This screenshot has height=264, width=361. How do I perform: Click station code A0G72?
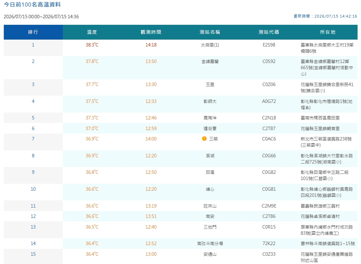point(269,101)
